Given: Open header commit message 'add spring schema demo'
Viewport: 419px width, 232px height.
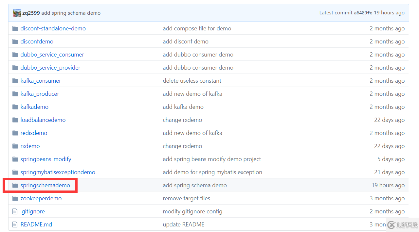Looking at the screenshot, I should coord(71,13).
